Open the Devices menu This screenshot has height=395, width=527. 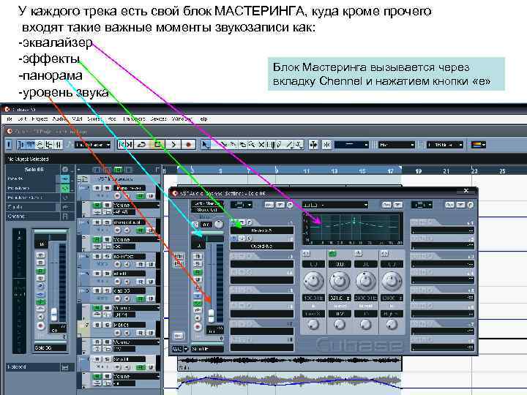tap(158, 119)
